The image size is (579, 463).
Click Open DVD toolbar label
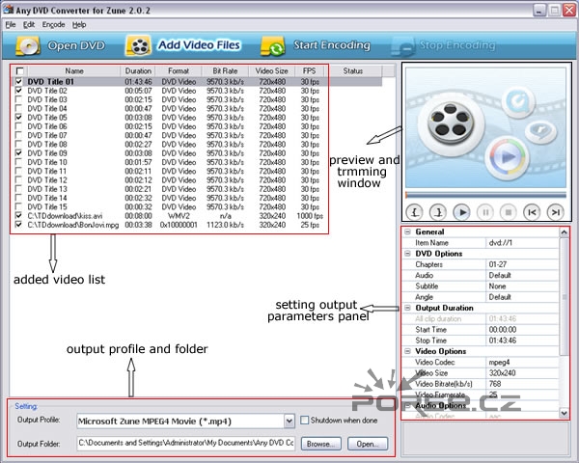(x=76, y=45)
